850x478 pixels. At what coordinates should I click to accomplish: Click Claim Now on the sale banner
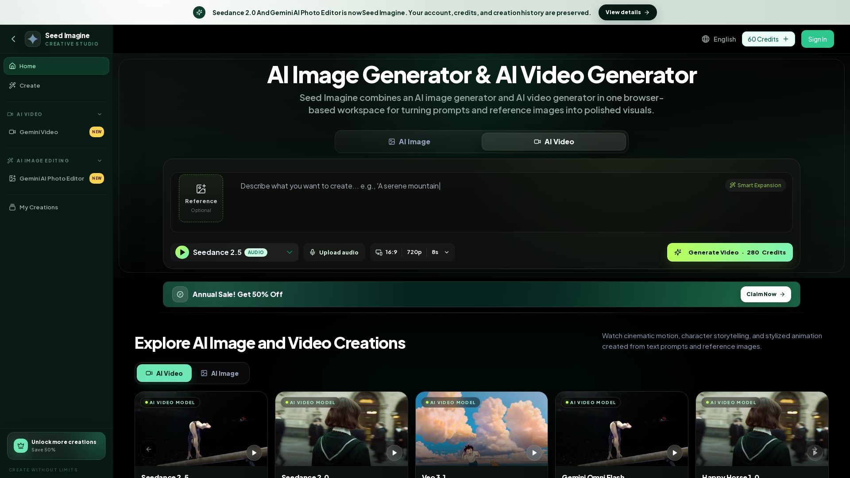click(765, 294)
